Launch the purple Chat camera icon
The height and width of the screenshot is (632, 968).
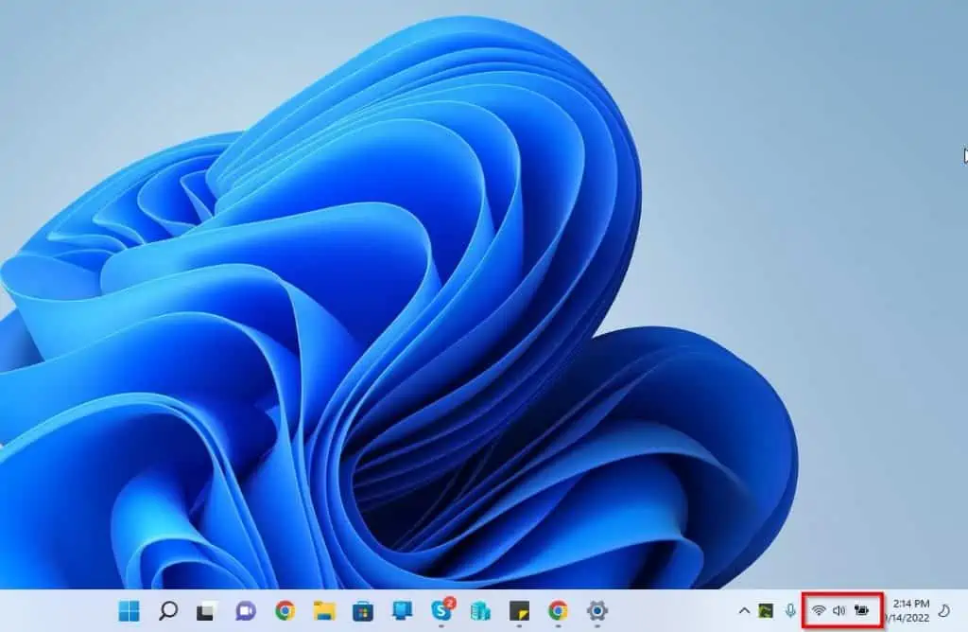pos(246,611)
